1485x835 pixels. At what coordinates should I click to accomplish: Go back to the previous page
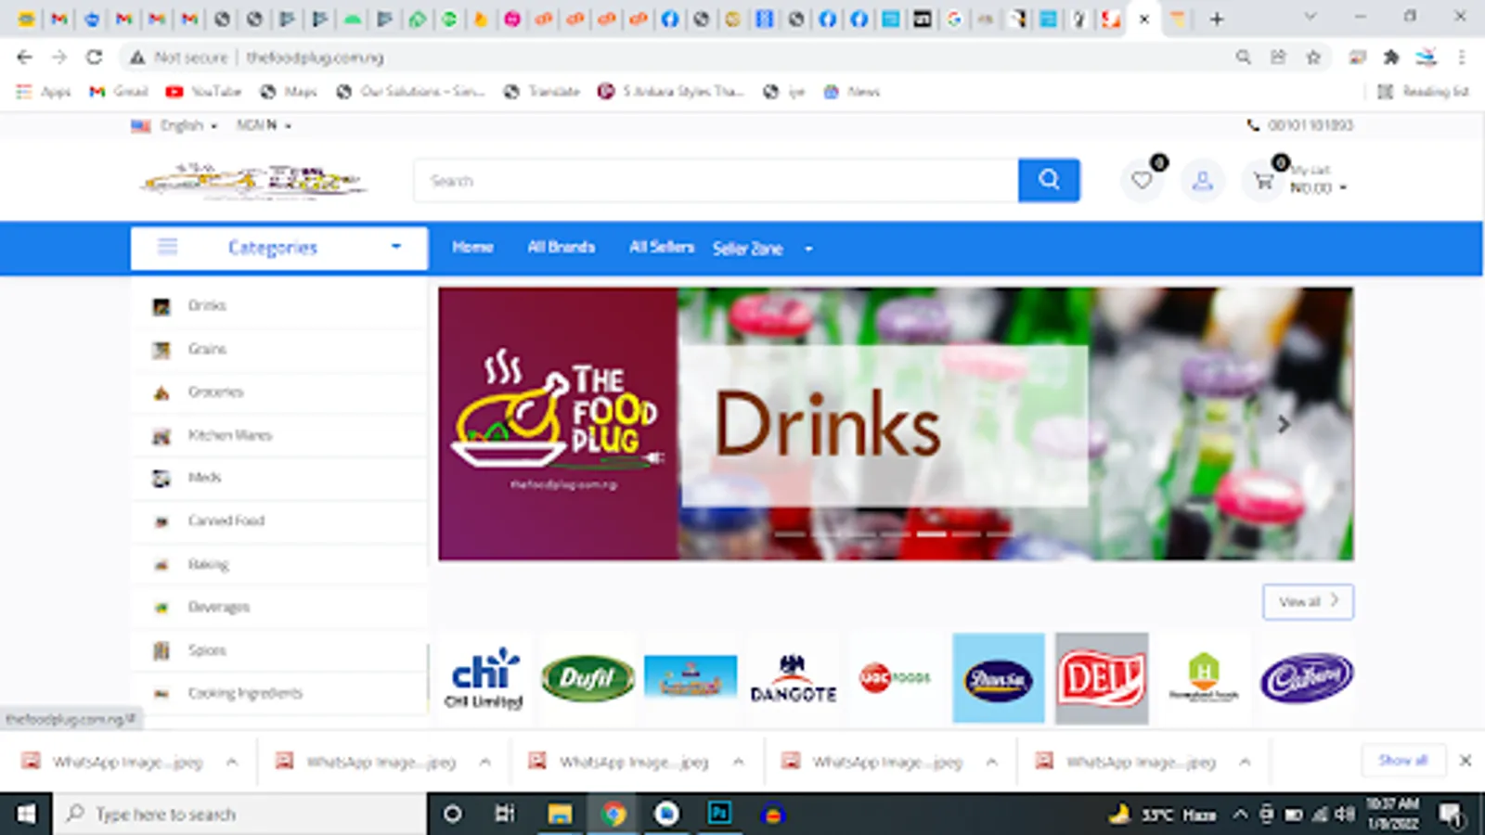pos(24,58)
